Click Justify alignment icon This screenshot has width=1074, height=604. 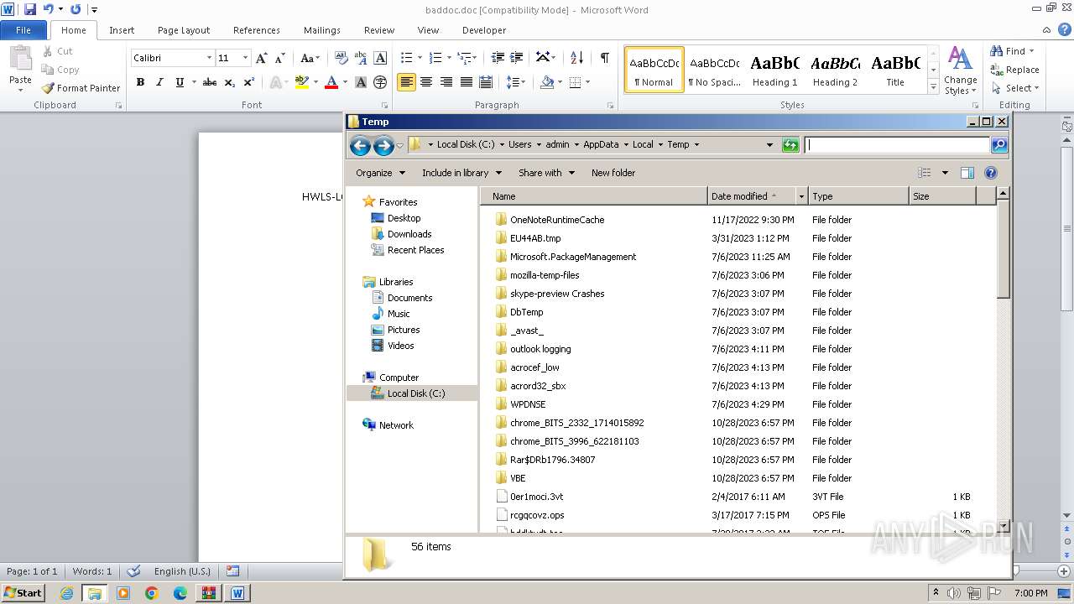click(x=466, y=82)
